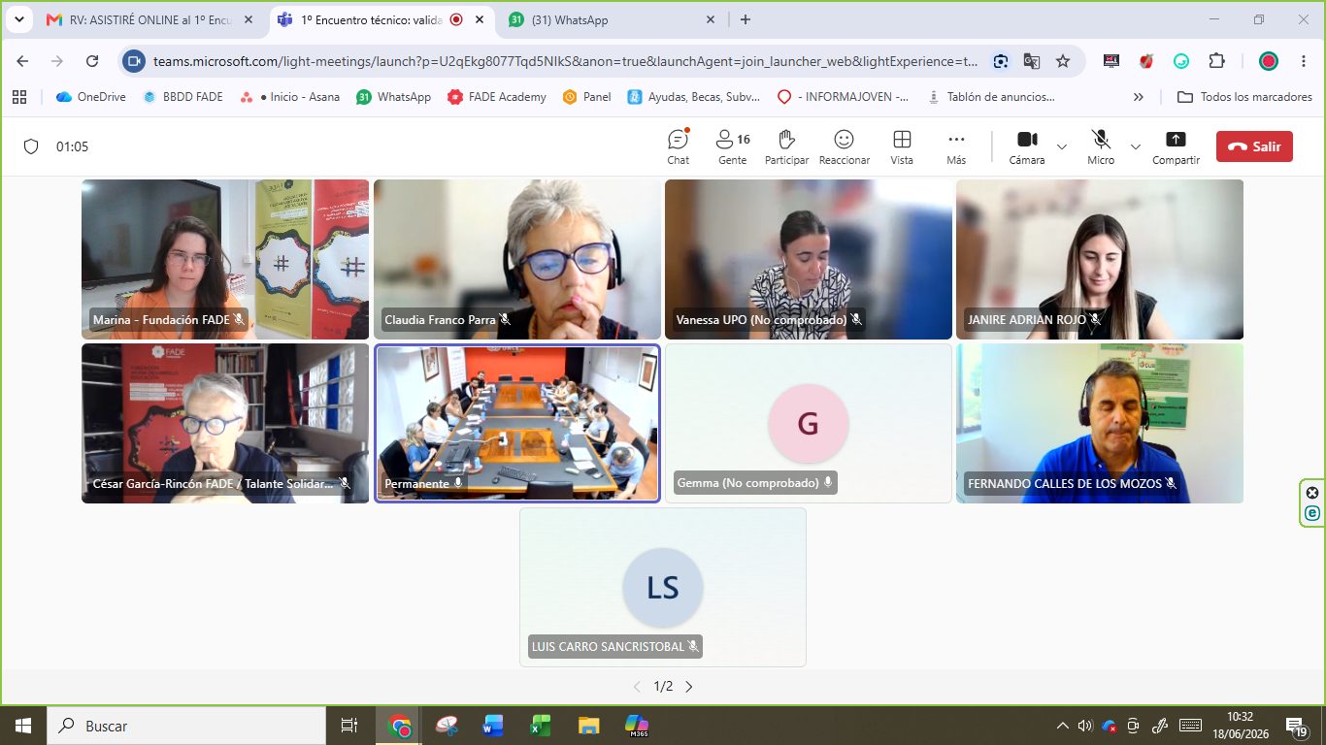Show the Gente participants list
The width and height of the screenshot is (1326, 745).
tap(733, 146)
